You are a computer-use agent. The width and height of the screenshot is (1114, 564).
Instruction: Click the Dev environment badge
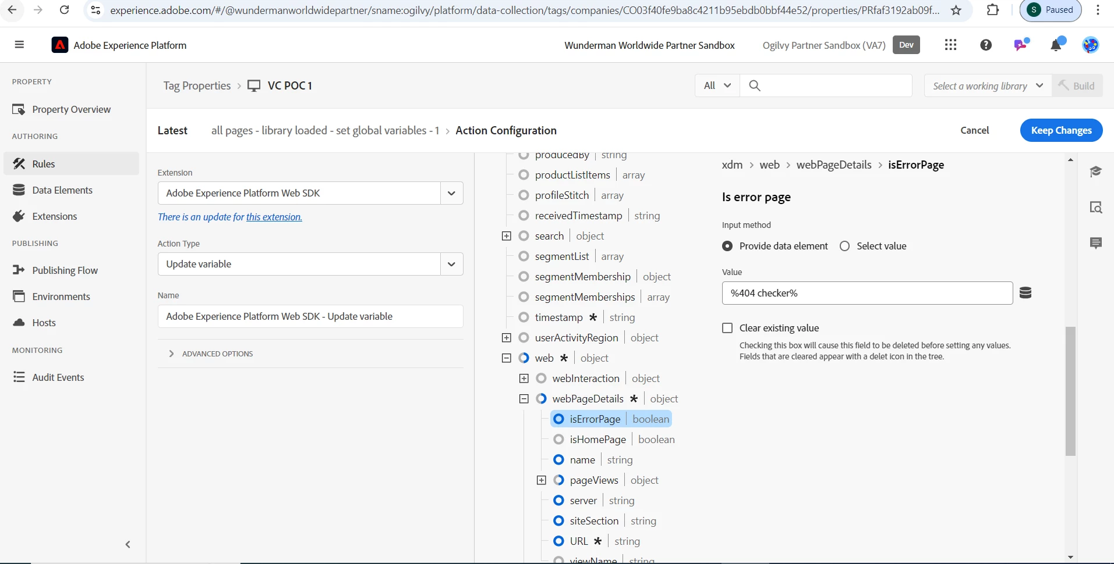pos(906,45)
